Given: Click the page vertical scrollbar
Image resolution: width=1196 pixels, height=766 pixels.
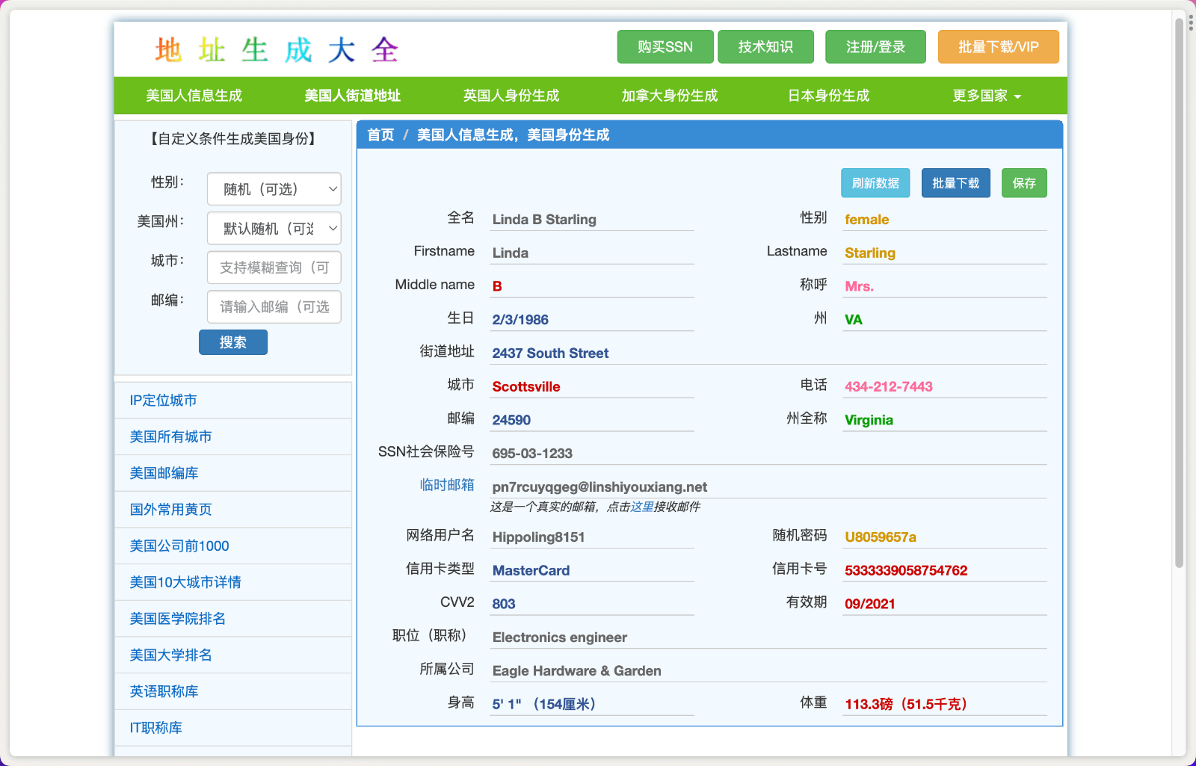Looking at the screenshot, I should (1179, 299).
